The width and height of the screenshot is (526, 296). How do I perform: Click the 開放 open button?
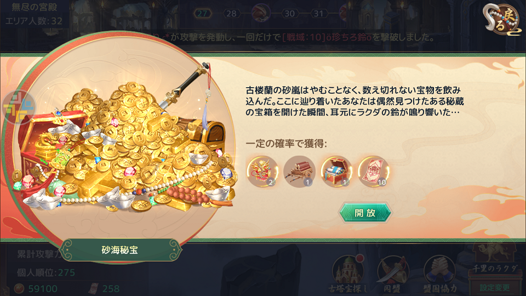click(x=365, y=213)
